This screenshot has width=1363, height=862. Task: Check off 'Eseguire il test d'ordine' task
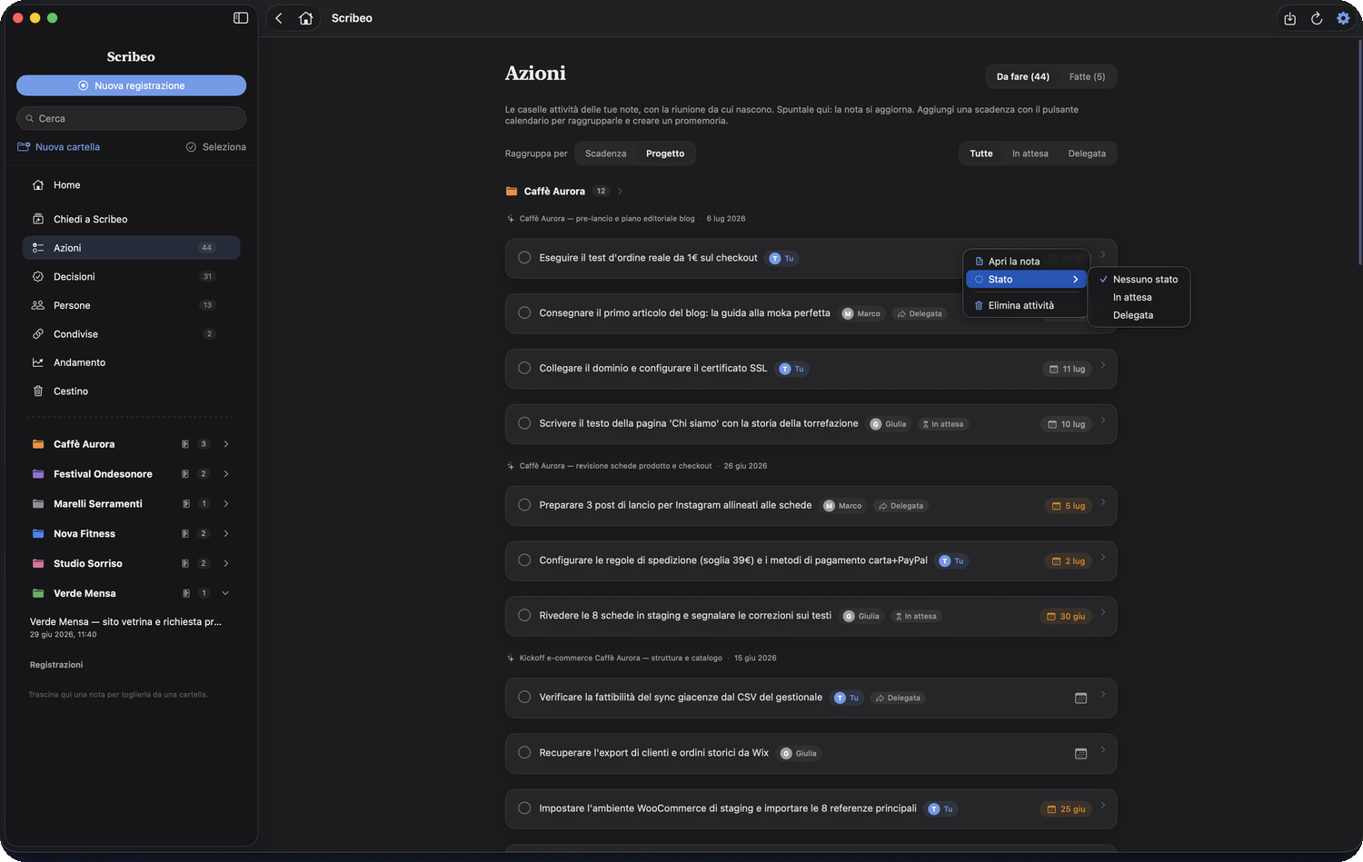524,258
